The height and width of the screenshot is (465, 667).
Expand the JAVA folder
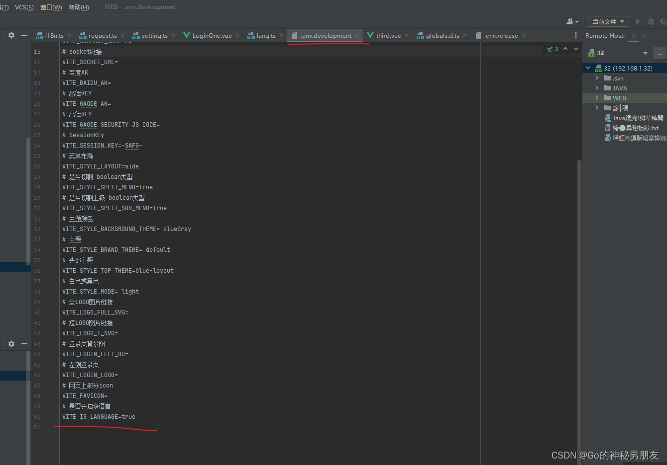[597, 88]
